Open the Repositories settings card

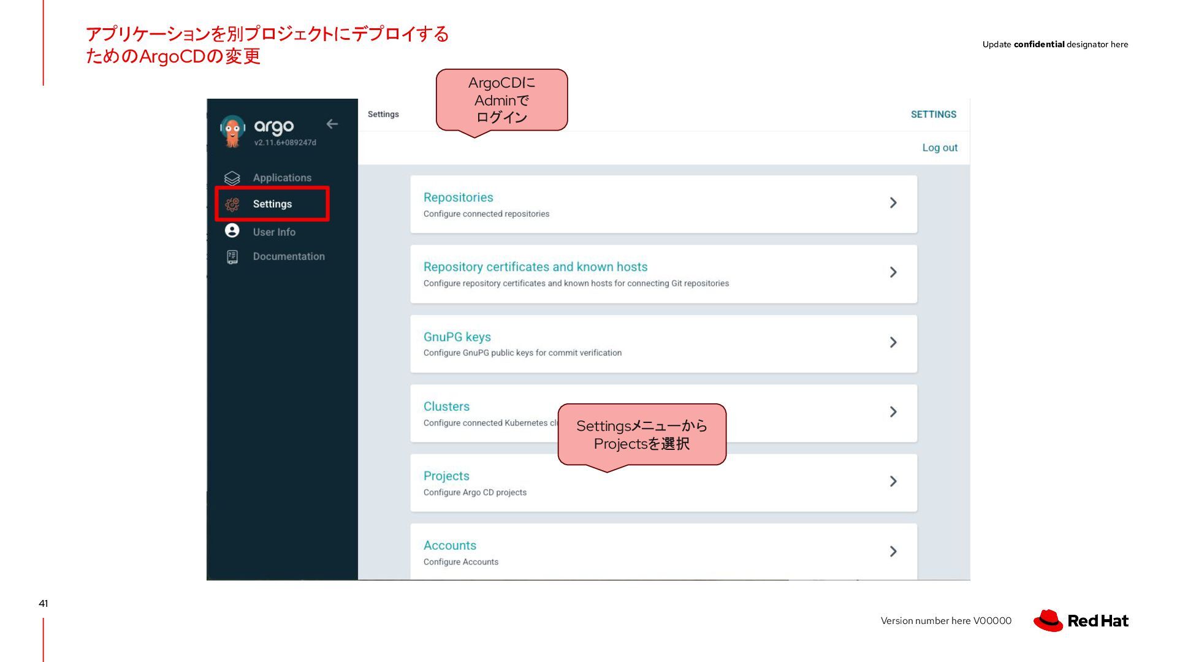(x=663, y=204)
